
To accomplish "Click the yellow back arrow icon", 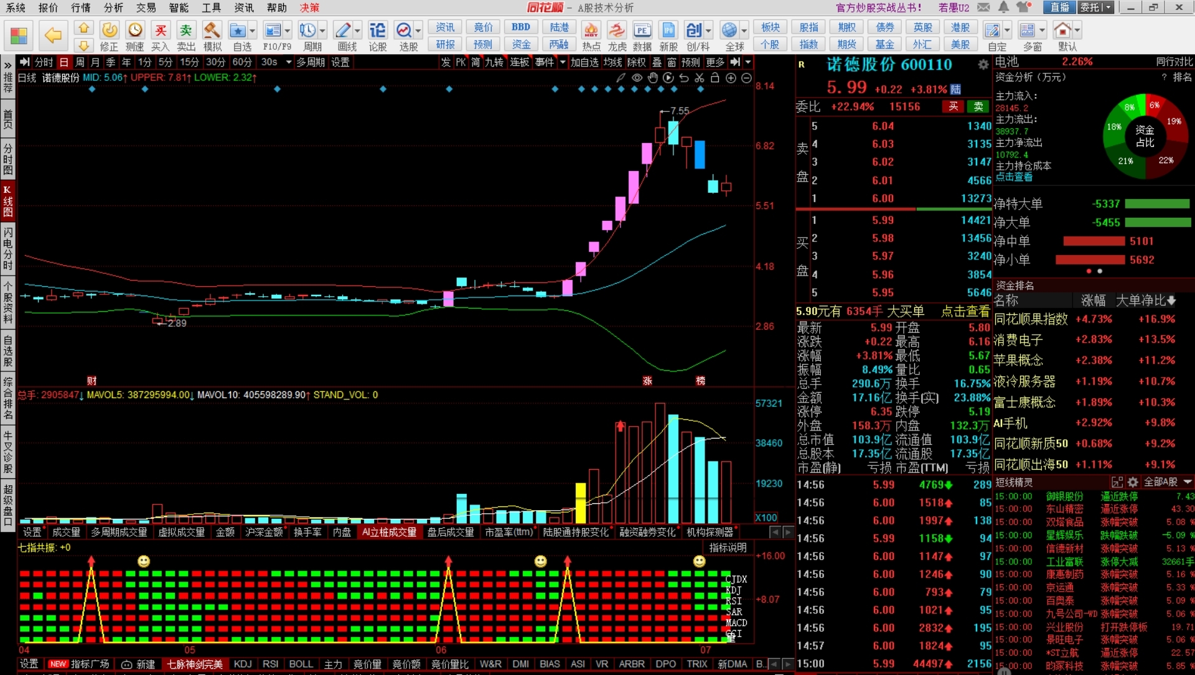I will click(54, 35).
